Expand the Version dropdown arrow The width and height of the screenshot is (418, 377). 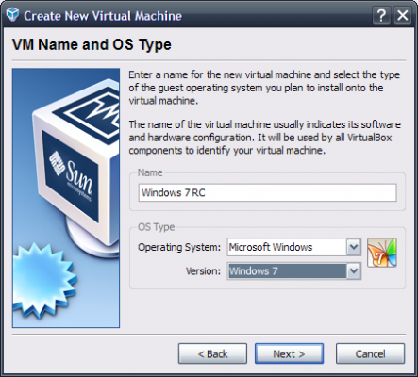pyautogui.click(x=354, y=271)
